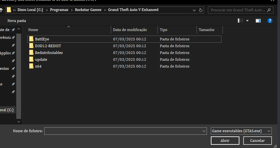This screenshot has height=148, width=280.
Task: Select the update folder
Action: tap(124, 59)
